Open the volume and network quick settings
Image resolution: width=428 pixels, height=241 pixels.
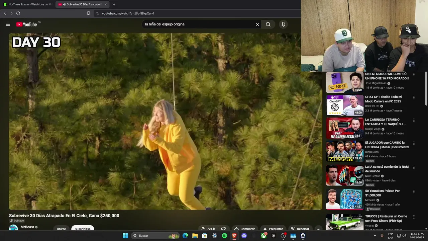click(x=402, y=236)
